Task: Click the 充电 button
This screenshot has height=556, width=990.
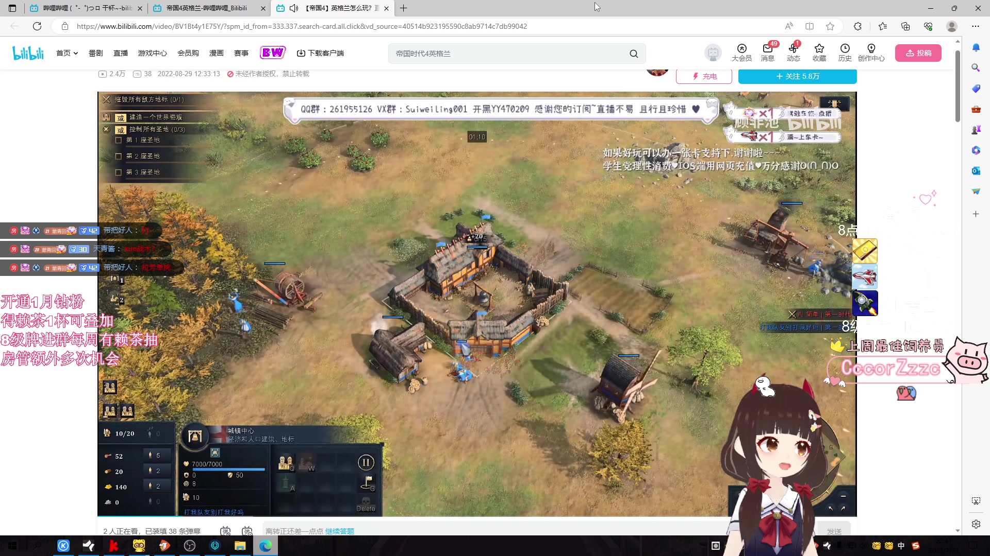Action: (x=704, y=76)
